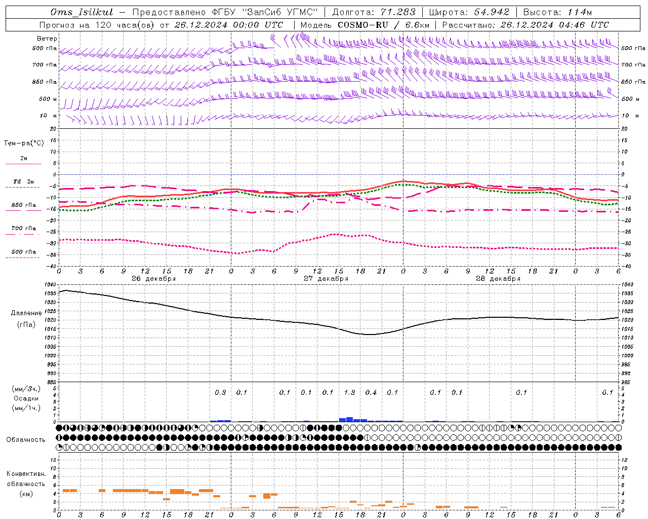Click Рассчитано: 26.12.2024 04:46 UTC timestamp
Viewport: 648px width, 519px height.
coord(525,25)
